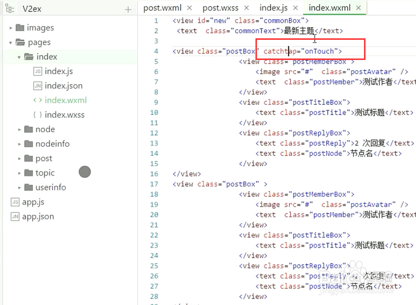The height and width of the screenshot is (305, 416).
Task: Switch to the index.js tab
Action: pos(274,8)
